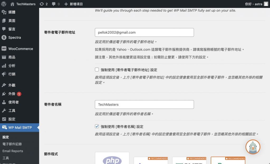Click the 使用者 users person icon

(4, 102)
